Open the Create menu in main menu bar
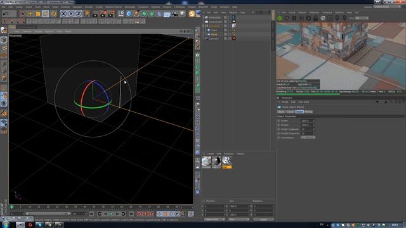Viewport: 406px width, 228px height. click(19, 7)
